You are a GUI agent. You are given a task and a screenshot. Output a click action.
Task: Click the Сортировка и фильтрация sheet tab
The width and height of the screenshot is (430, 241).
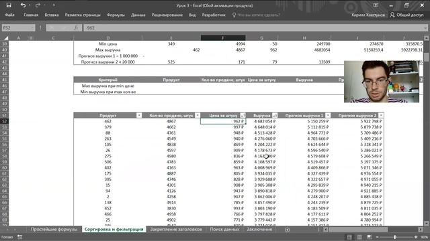click(114, 230)
